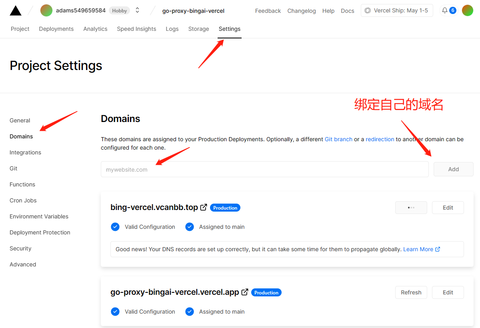480x328 pixels.
Task: Open the Changelog link
Action: click(x=302, y=11)
